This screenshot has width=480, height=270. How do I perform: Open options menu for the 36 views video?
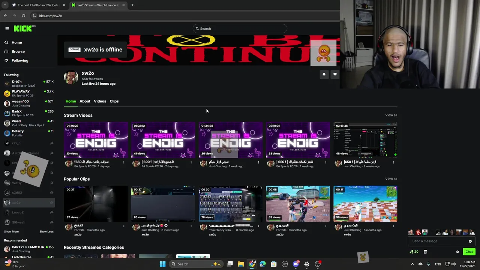click(258, 162)
